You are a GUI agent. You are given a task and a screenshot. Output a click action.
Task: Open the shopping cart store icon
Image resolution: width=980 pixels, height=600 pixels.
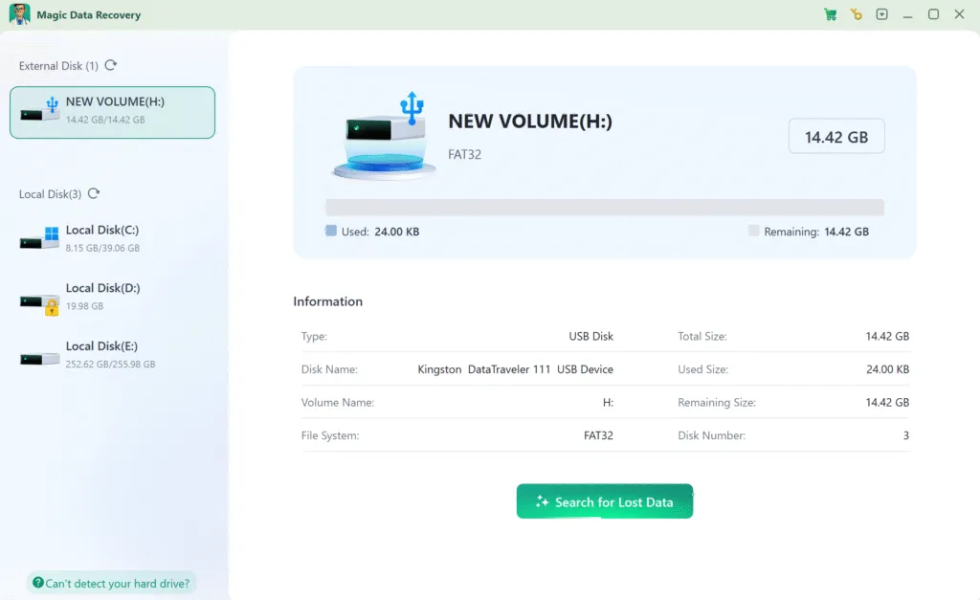tap(830, 14)
